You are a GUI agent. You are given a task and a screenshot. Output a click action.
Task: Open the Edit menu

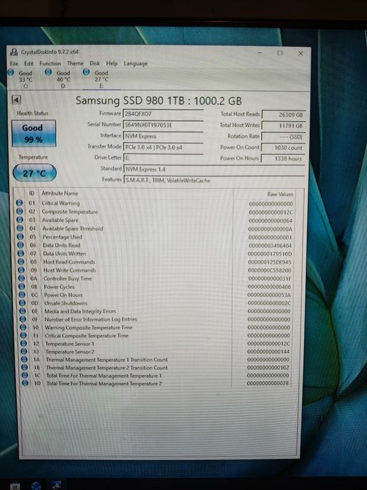click(29, 64)
